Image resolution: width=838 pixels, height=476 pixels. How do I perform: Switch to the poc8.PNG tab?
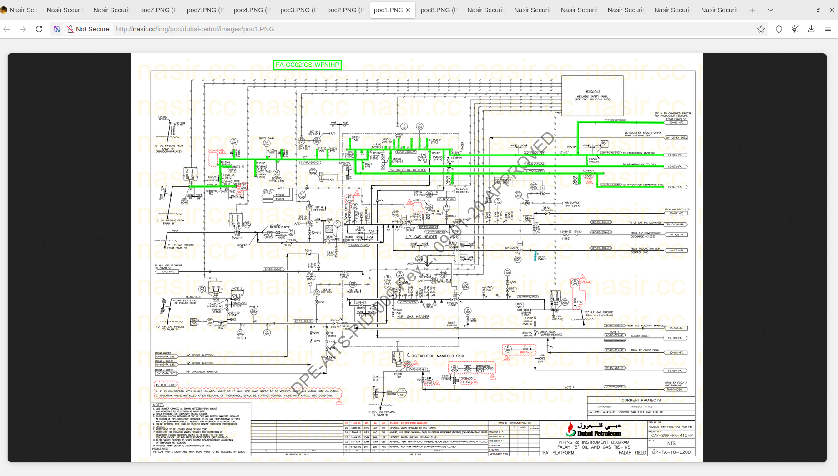point(439,10)
